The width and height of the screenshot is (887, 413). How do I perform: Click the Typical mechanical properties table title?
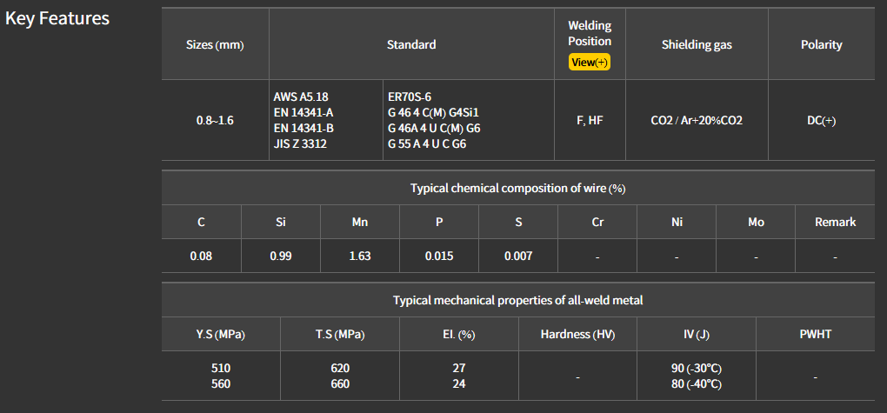pos(517,300)
